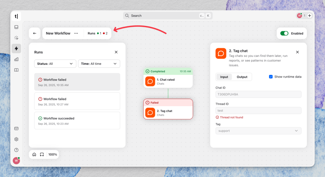
Task: Click the user avatar at sidebar bottom
Action: point(16,160)
